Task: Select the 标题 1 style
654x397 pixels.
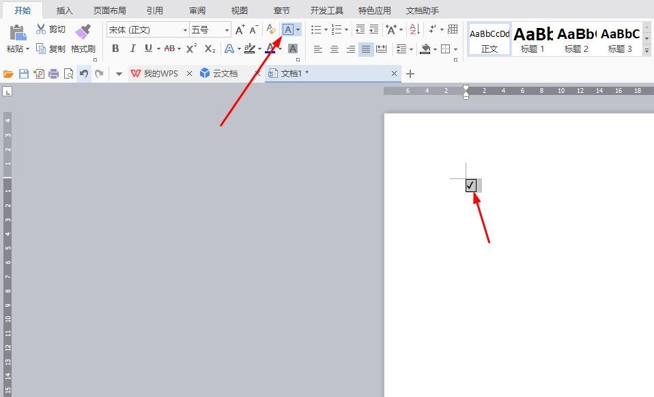Action: click(533, 39)
